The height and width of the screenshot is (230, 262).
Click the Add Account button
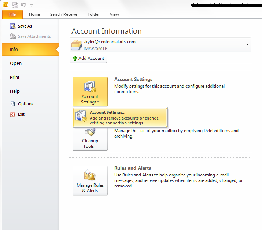click(88, 58)
